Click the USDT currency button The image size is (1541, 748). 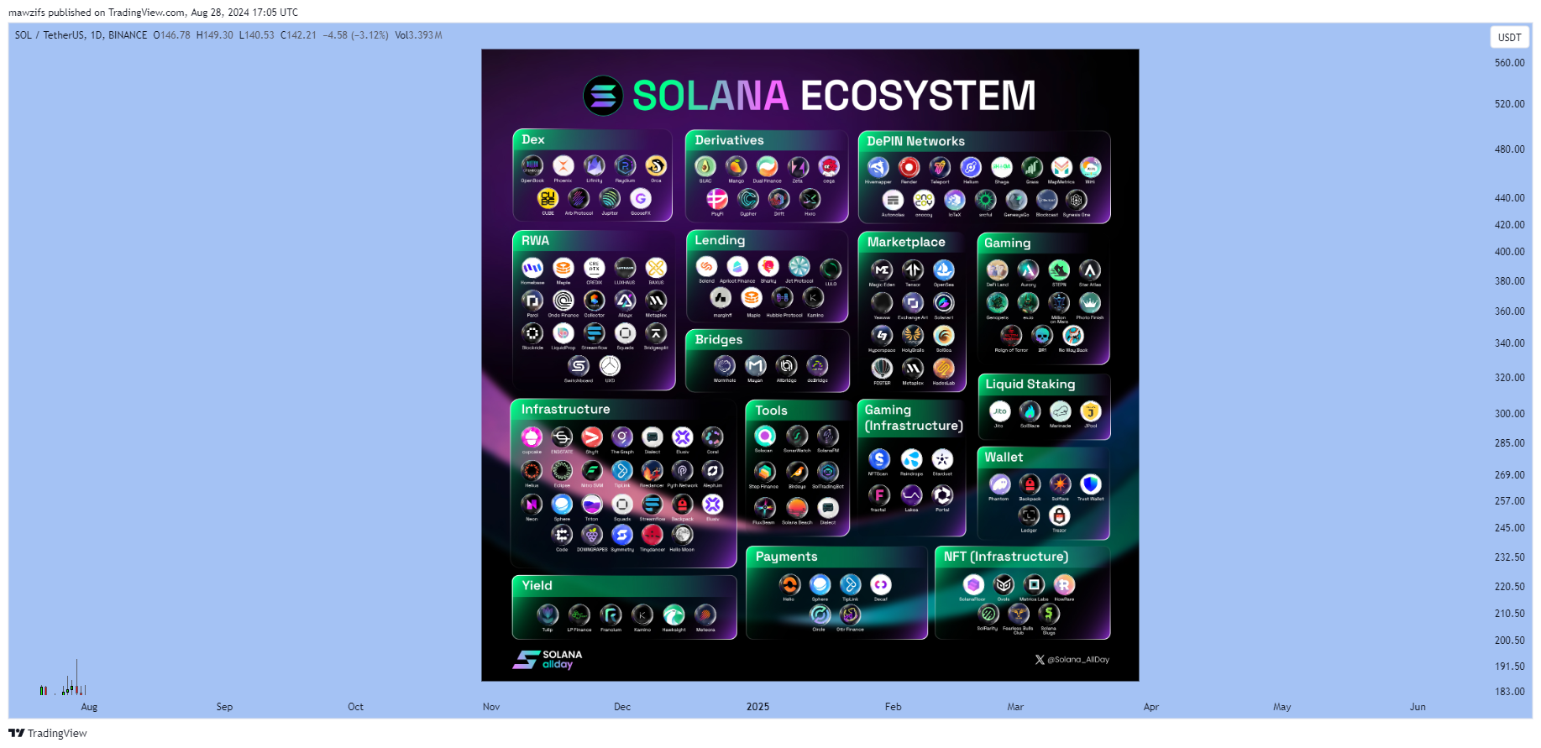click(x=1509, y=37)
